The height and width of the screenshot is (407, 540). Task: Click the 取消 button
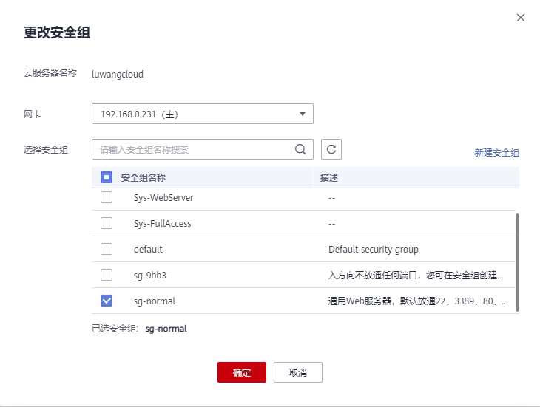[297, 372]
